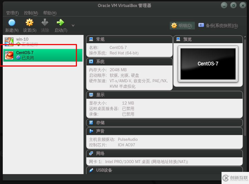The height and width of the screenshot is (184, 249).
Task: Click the PulseAudio driver text
Action: pos(128,139)
